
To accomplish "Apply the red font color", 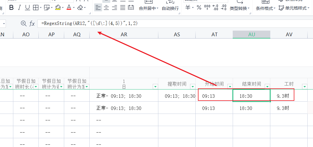I will click(x=69, y=8).
